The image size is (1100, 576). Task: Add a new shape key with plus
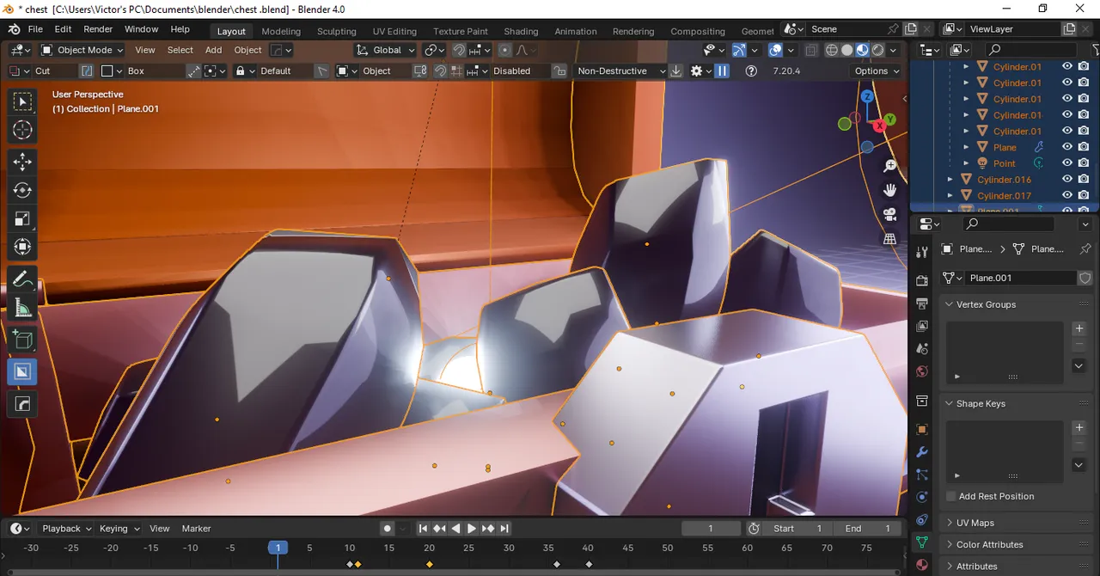point(1079,427)
